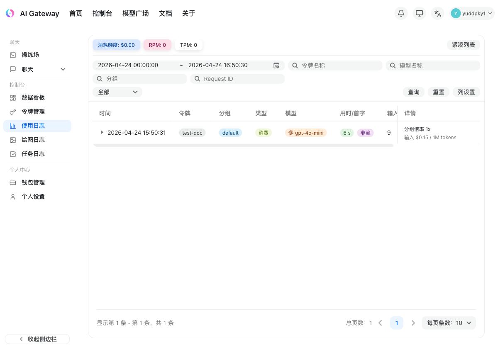Focus the 分组 search field
Screen dimensions: 498x349
tap(140, 79)
